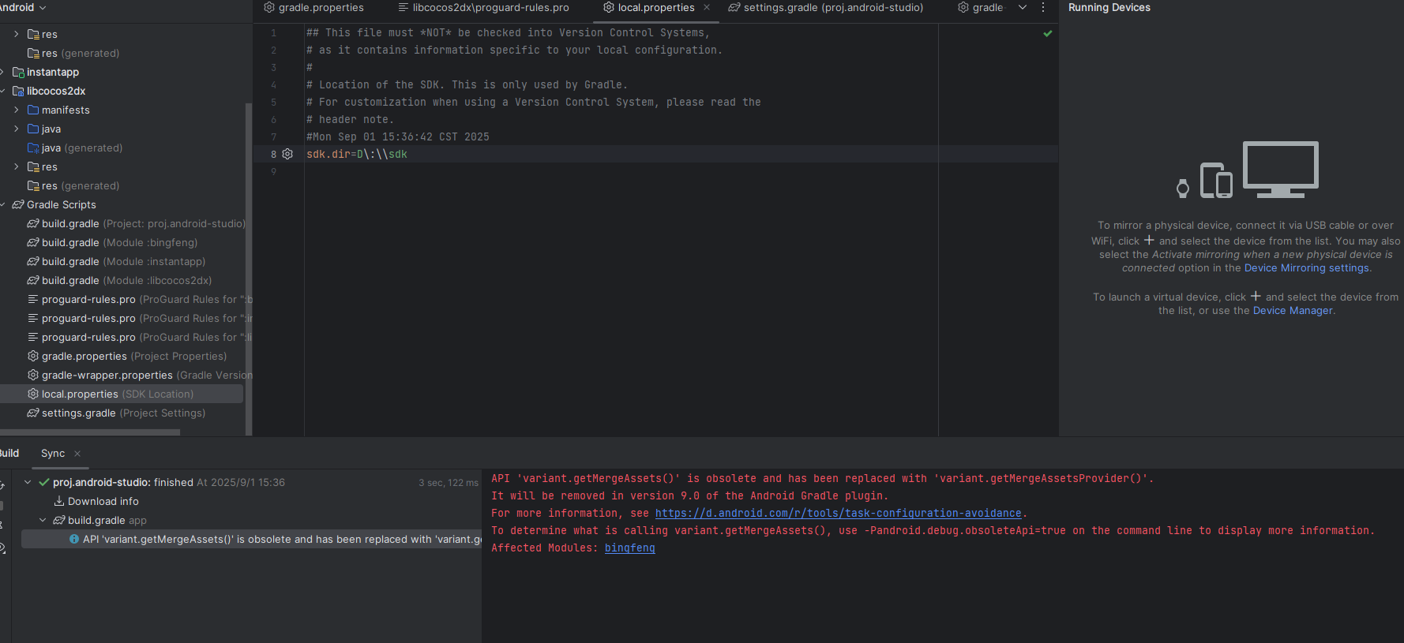Image resolution: width=1404 pixels, height=643 pixels.
Task: Expand the res folder below java (generated)
Action: tap(17, 166)
